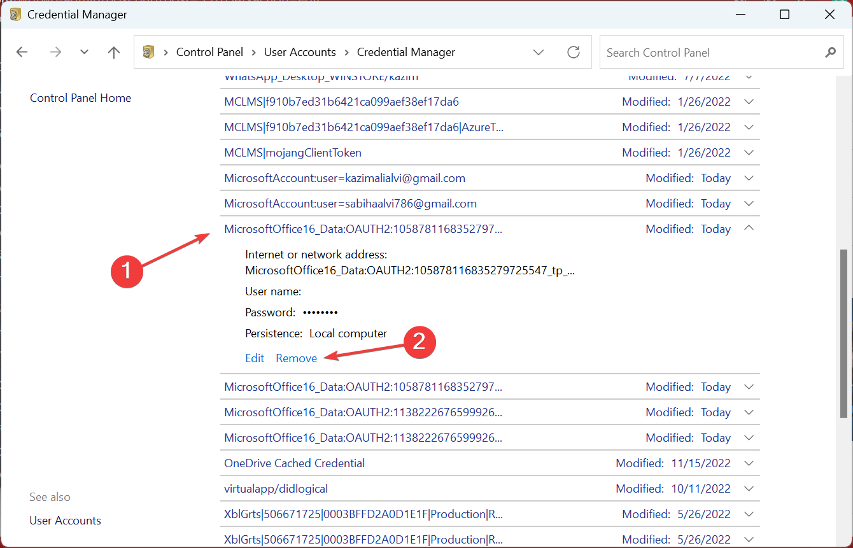Maximize the Credential Manager window
This screenshot has width=853, height=548.
785,14
